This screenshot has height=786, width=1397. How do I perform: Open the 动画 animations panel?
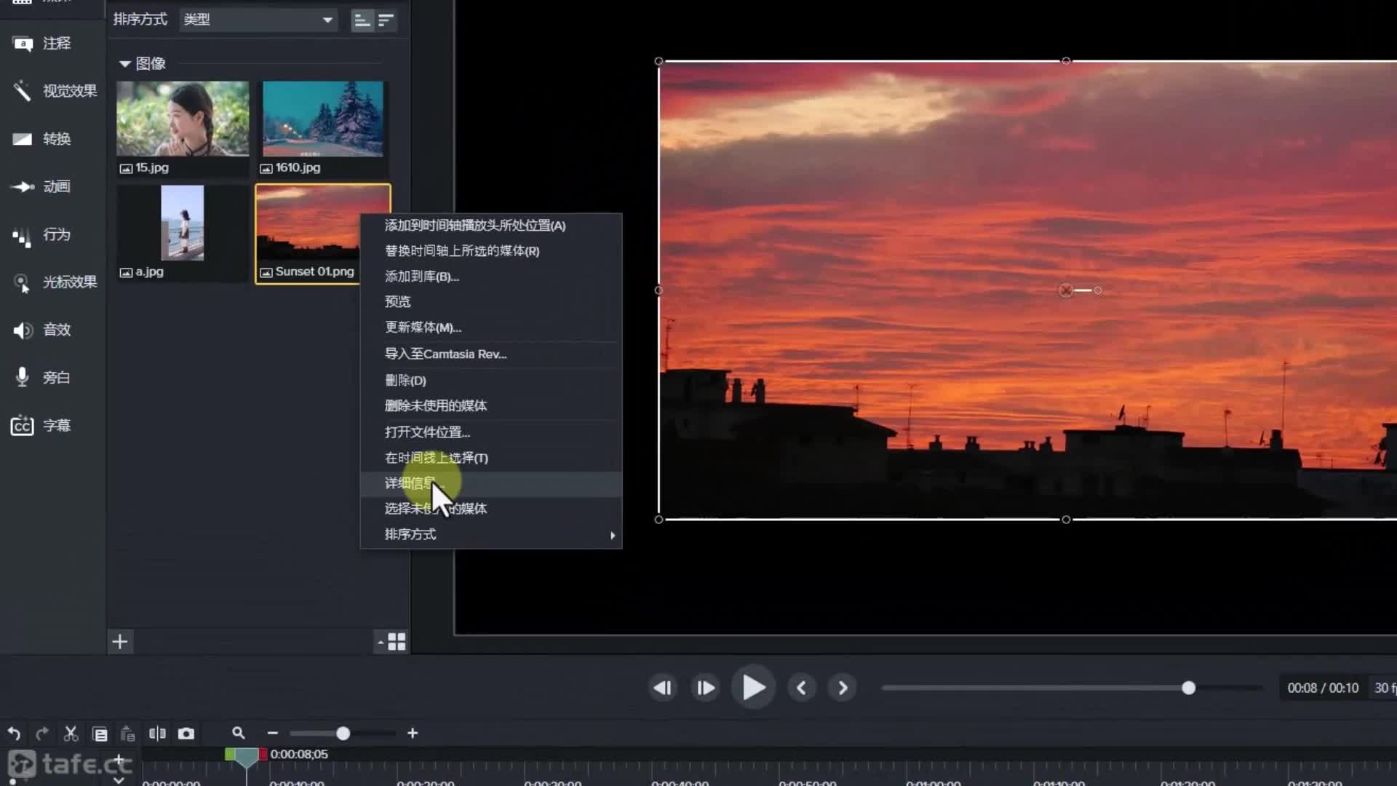(42, 186)
